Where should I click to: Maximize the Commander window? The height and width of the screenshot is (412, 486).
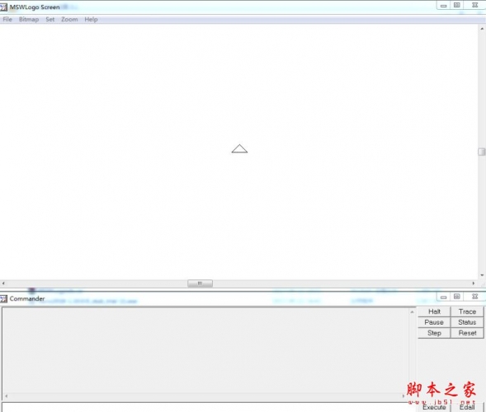pyautogui.click(x=457, y=297)
